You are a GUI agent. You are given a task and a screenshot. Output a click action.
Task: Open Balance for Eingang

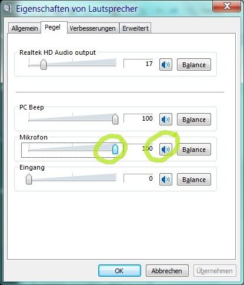194,180
